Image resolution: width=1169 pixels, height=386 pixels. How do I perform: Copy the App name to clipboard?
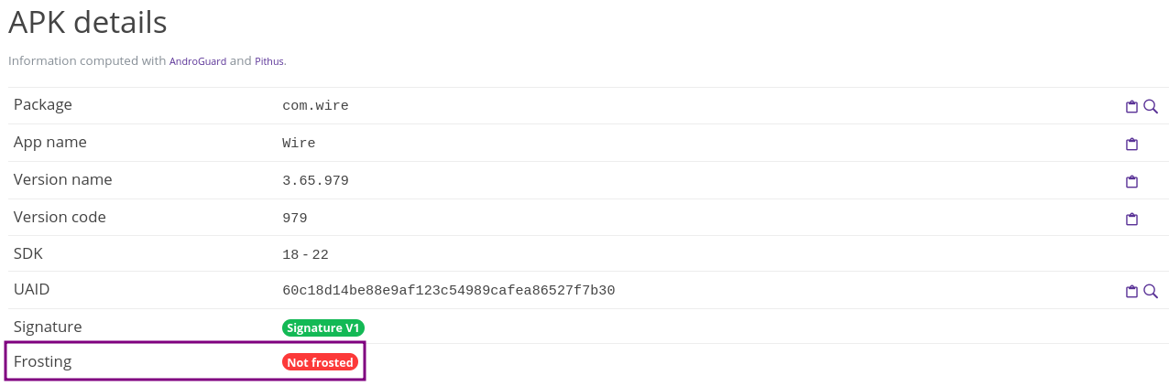(1131, 145)
